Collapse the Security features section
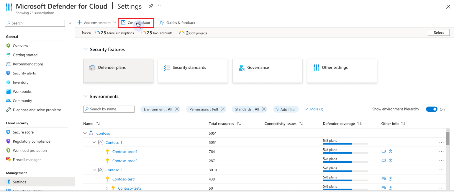 pos(86,49)
